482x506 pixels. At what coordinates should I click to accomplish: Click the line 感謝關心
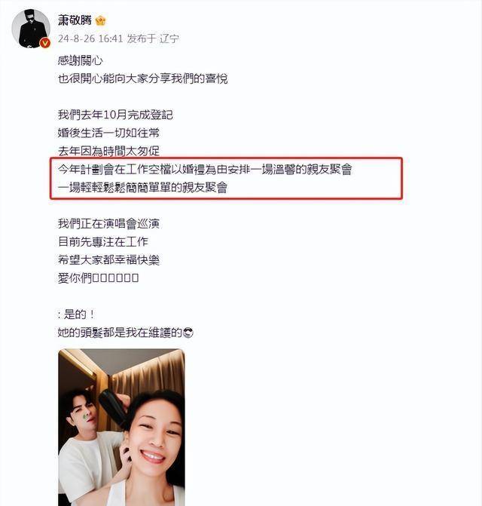tap(81, 60)
